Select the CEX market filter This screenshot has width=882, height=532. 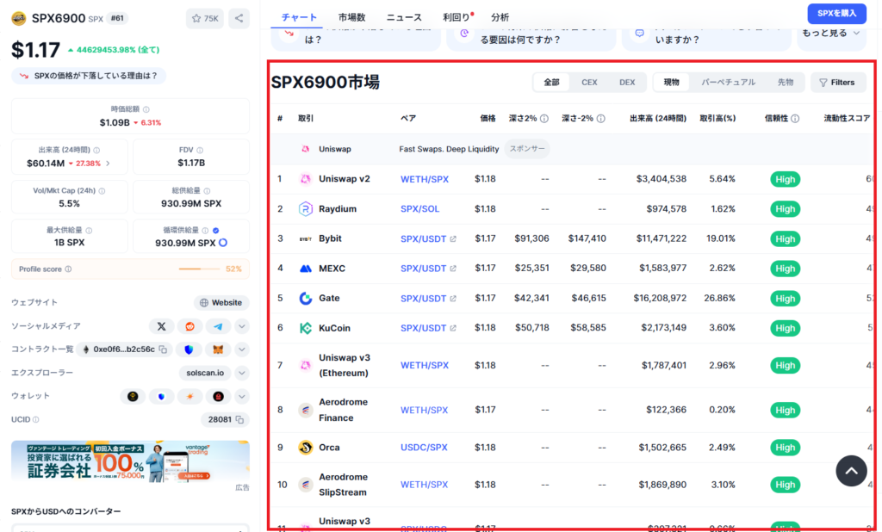point(589,83)
